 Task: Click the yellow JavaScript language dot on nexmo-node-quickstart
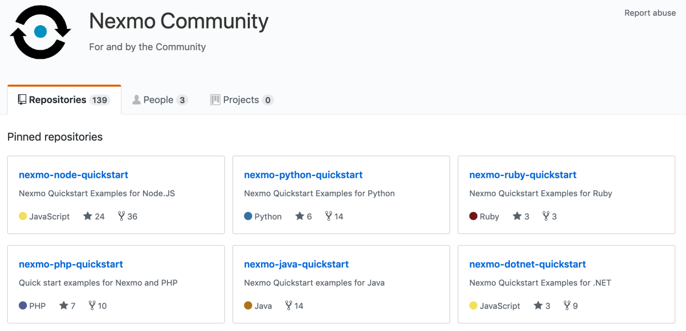23,216
